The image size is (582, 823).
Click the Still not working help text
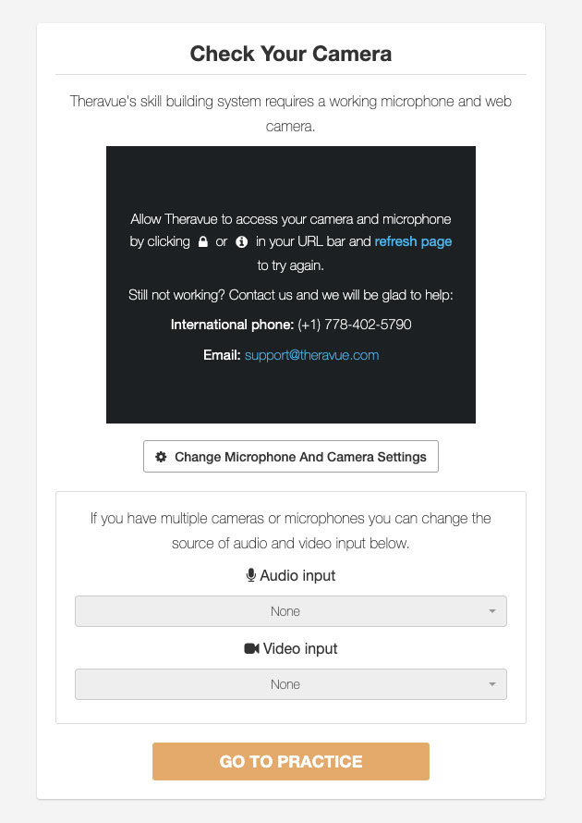[x=291, y=295]
